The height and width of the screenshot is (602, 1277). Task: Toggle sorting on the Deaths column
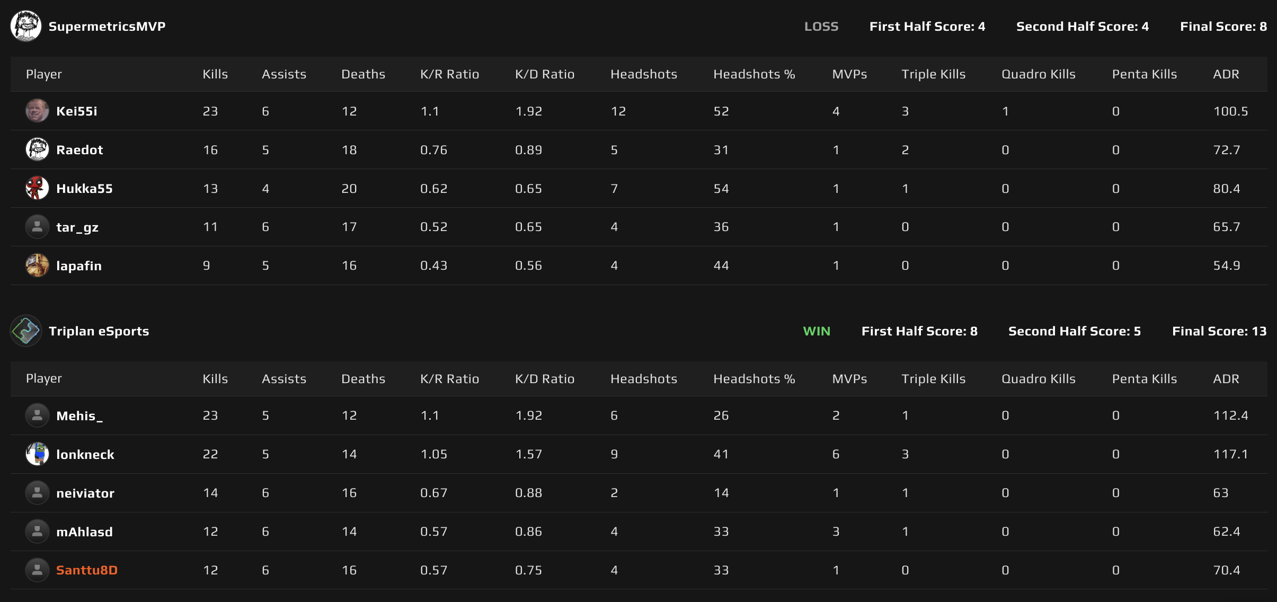tap(363, 74)
